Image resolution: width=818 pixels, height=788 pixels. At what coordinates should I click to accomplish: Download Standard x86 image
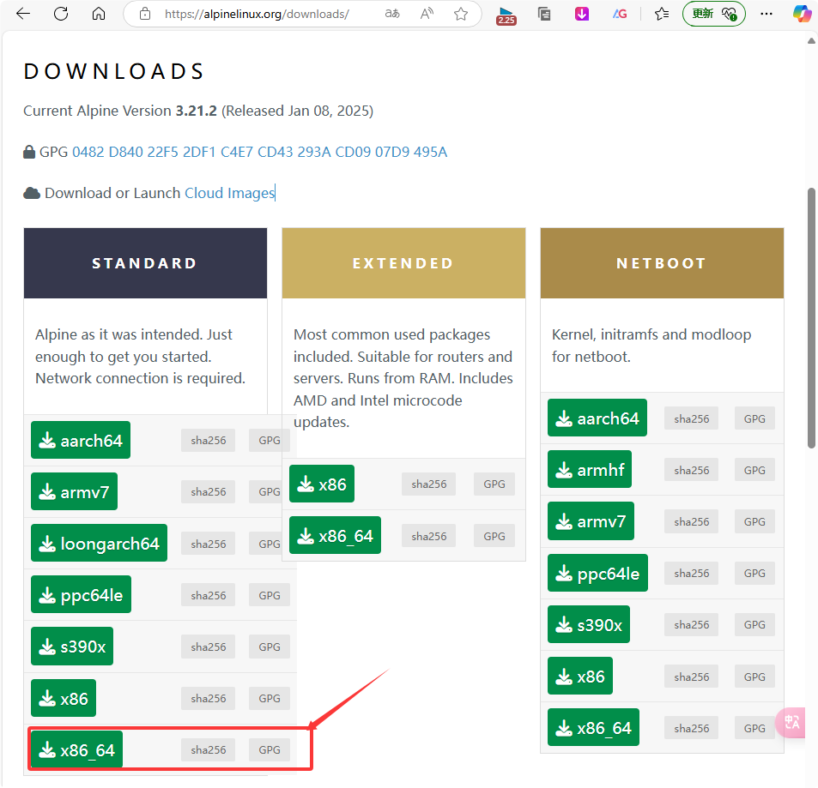pos(64,698)
